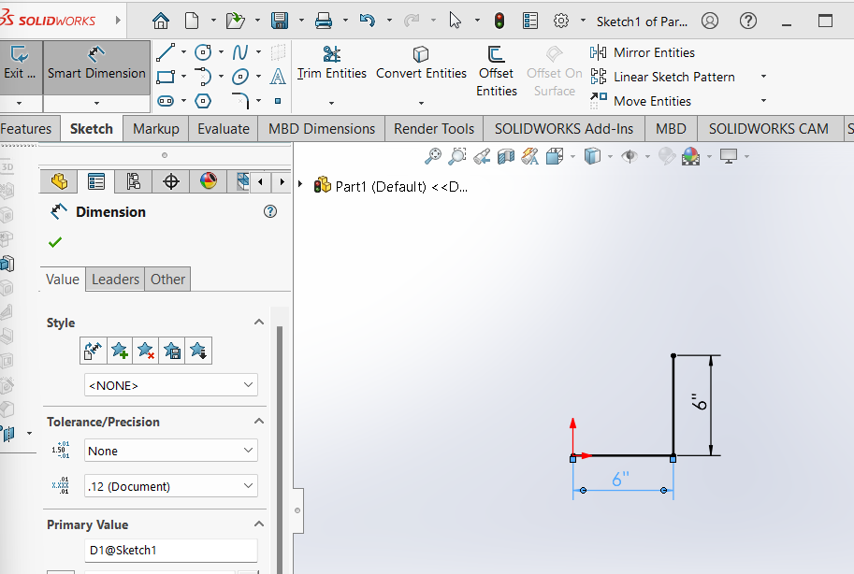This screenshot has width=854, height=574.
Task: Select the Corner Rectangle tool
Action: point(166,77)
